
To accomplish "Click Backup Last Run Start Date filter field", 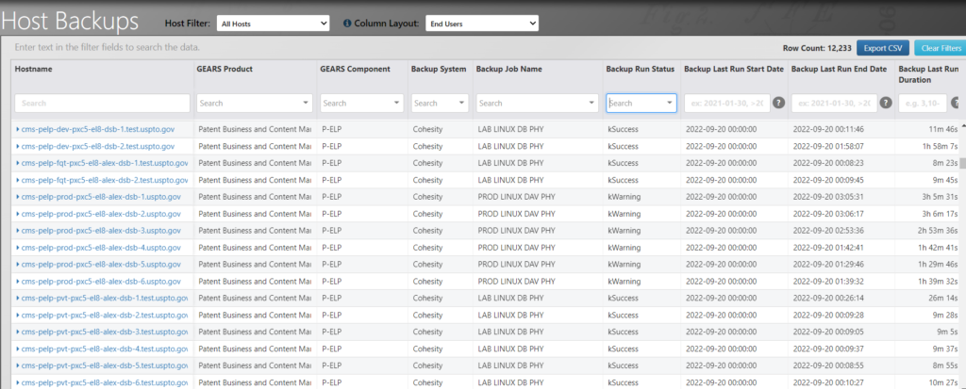I will [725, 103].
